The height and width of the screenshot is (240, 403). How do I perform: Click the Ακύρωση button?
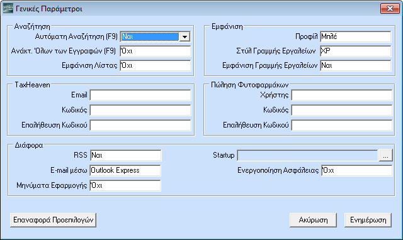(x=313, y=220)
